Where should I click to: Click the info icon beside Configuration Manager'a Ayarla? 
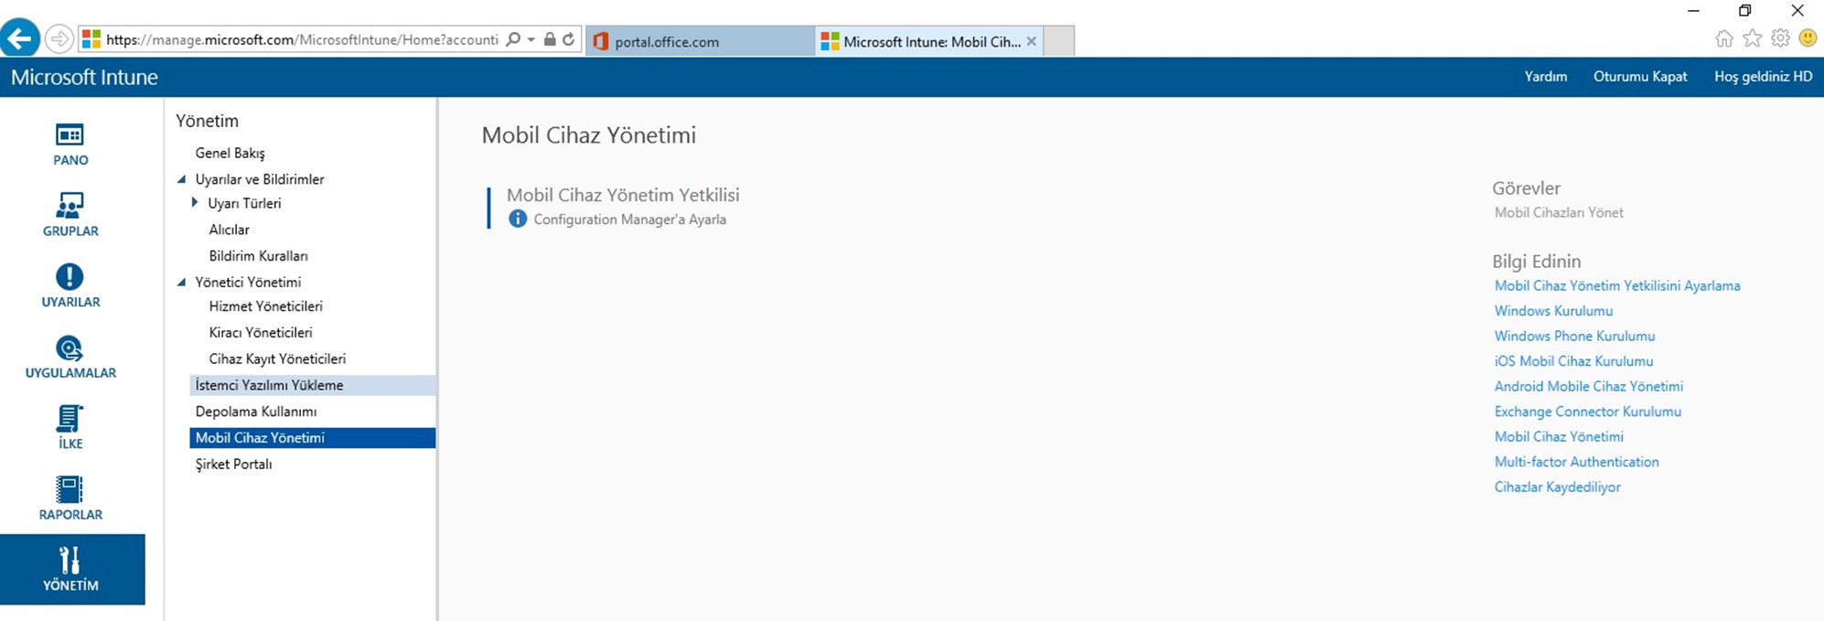tap(518, 219)
